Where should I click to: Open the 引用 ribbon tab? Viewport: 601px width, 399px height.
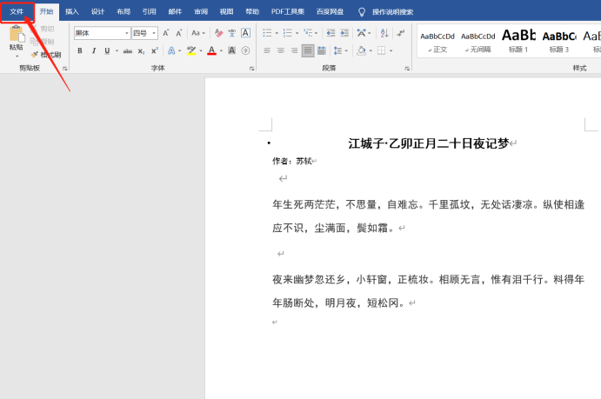tap(149, 12)
